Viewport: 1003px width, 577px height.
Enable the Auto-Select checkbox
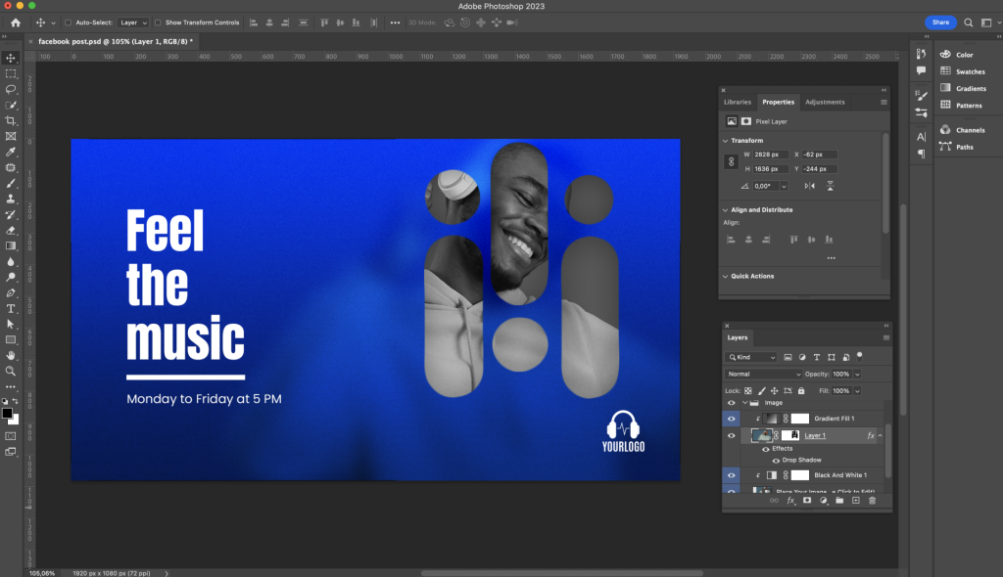click(x=68, y=22)
